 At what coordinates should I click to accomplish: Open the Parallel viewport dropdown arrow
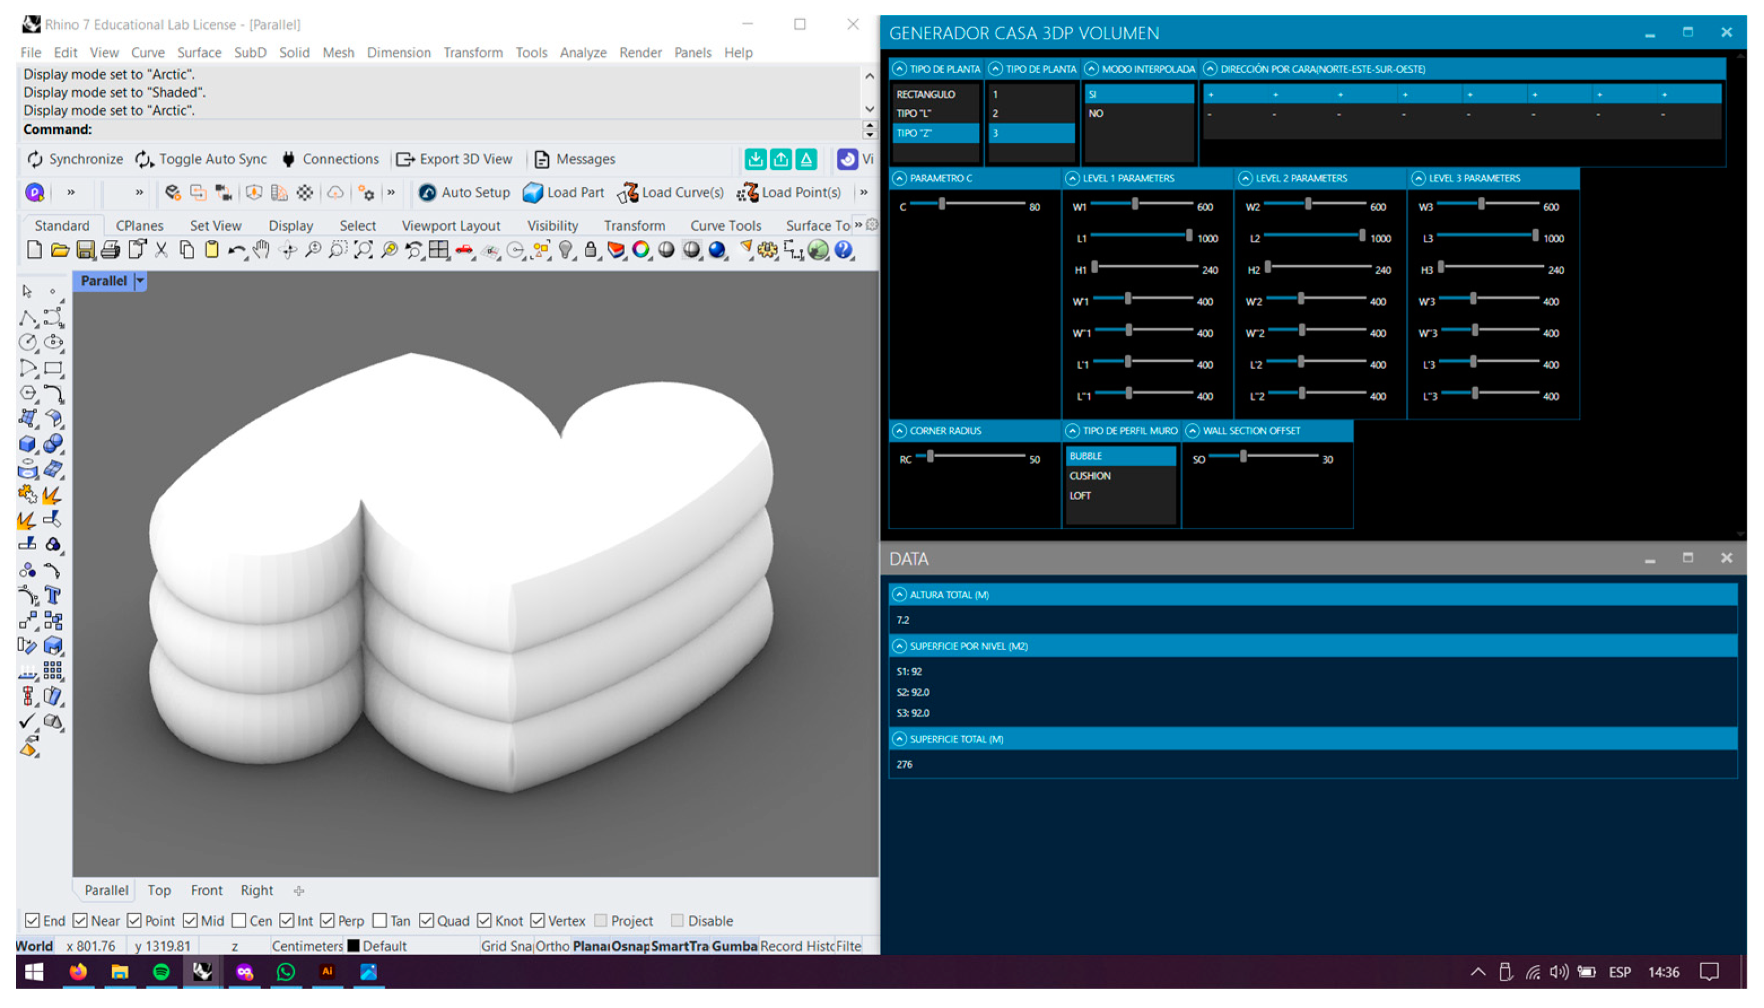click(140, 281)
